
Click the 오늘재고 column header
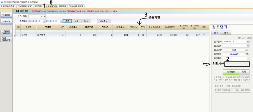click(120, 27)
